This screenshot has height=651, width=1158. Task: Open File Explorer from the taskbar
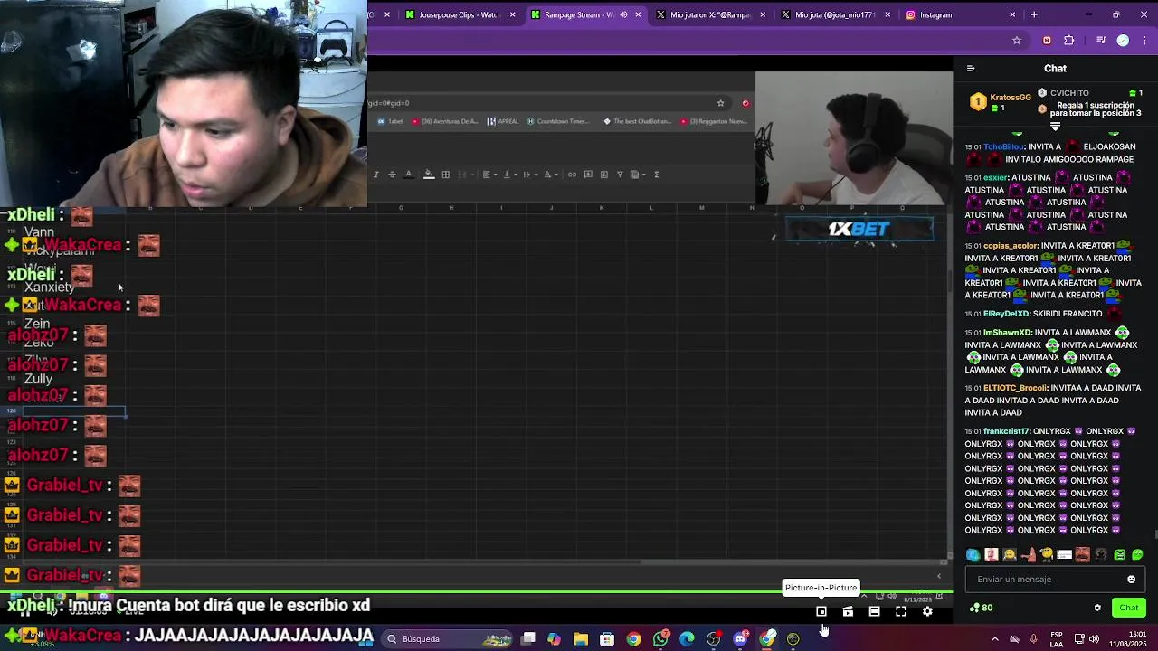[x=581, y=639]
